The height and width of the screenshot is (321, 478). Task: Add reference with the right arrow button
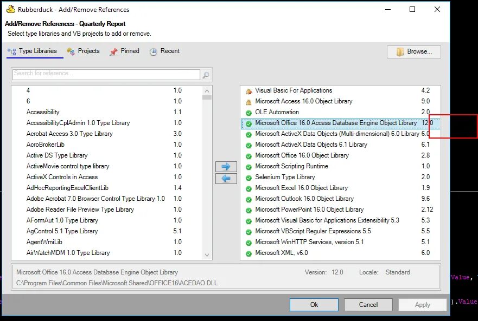[x=226, y=166]
